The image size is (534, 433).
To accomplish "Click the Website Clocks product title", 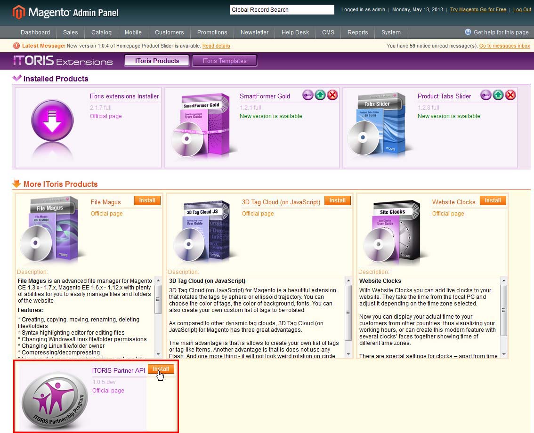I will pyautogui.click(x=453, y=202).
